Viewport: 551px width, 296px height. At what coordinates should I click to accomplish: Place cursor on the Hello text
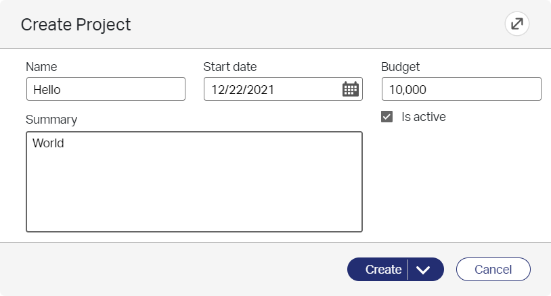tap(47, 89)
